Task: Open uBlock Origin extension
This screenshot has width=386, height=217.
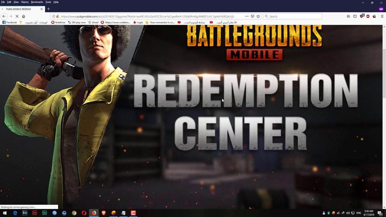Action: point(362,16)
